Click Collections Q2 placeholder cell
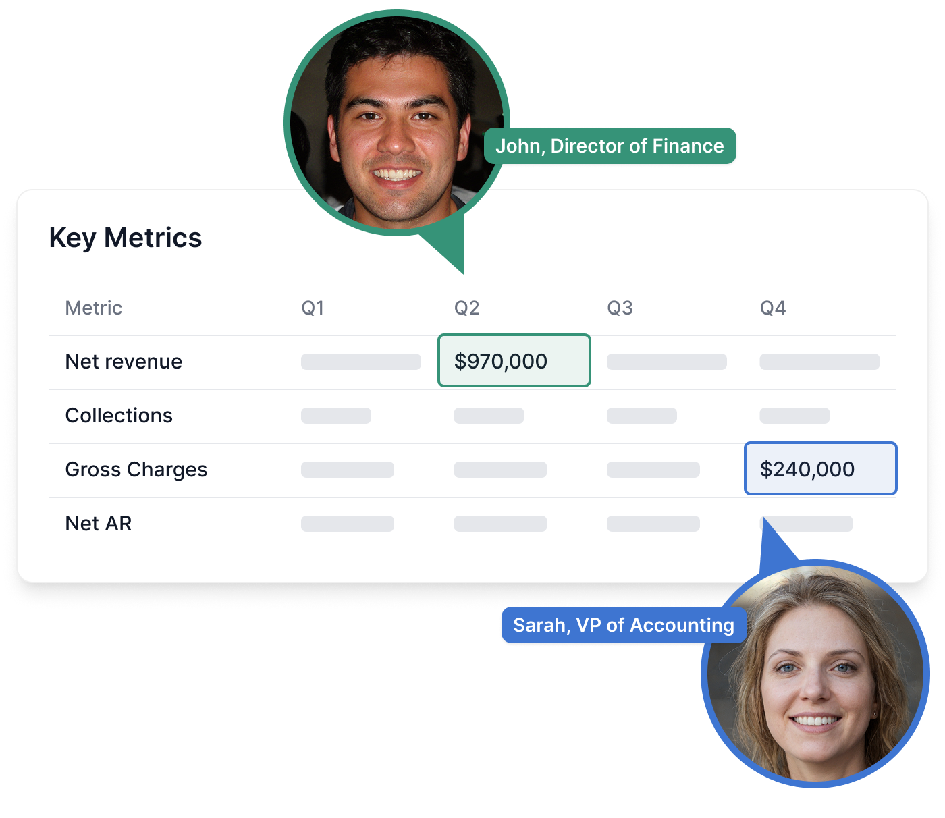945x818 pixels. point(489,416)
